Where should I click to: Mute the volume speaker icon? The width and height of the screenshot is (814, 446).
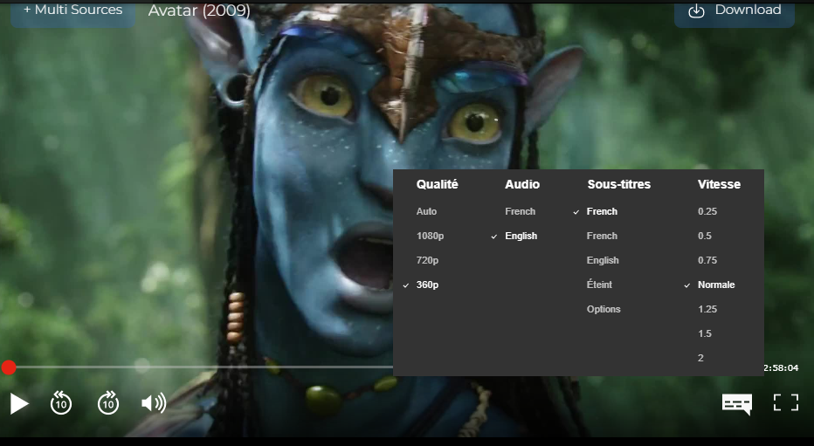tap(154, 402)
